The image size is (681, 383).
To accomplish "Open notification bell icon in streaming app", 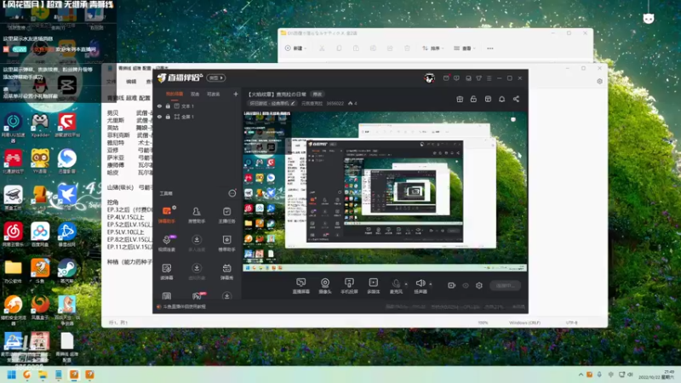I will click(501, 99).
